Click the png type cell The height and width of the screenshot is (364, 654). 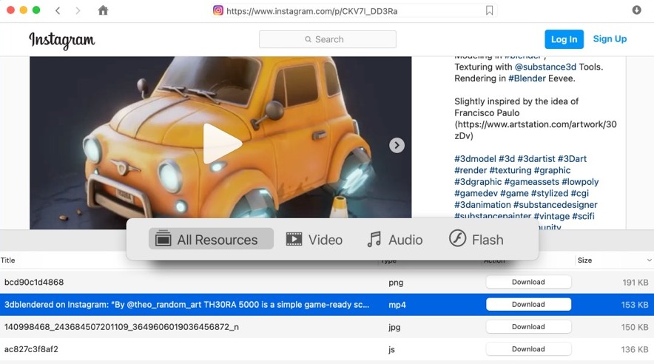click(396, 283)
